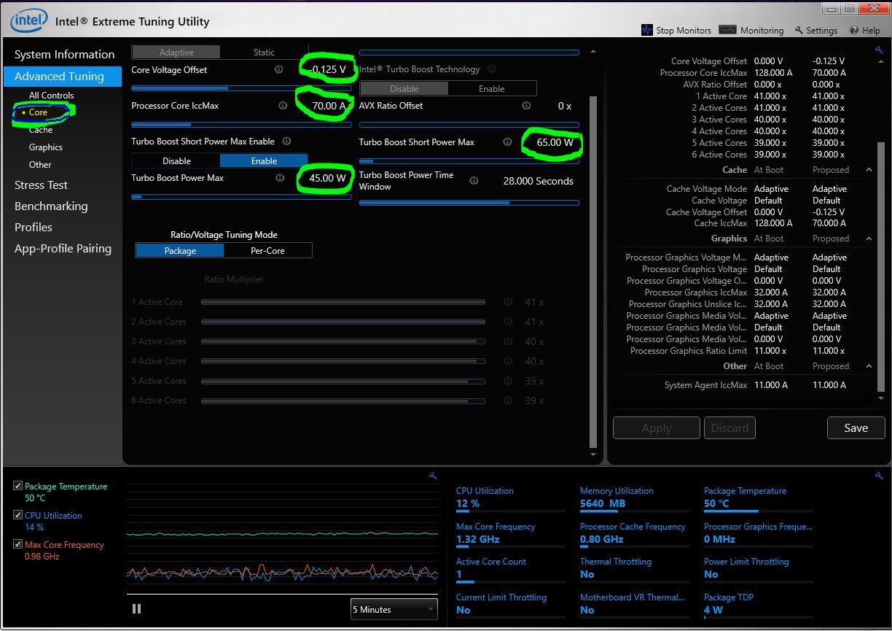Adjust the Core Voltage Offset slider

pyautogui.click(x=241, y=88)
